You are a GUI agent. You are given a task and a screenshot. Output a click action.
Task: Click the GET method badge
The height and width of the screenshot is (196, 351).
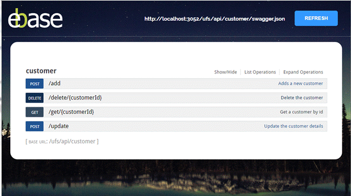tap(34, 112)
